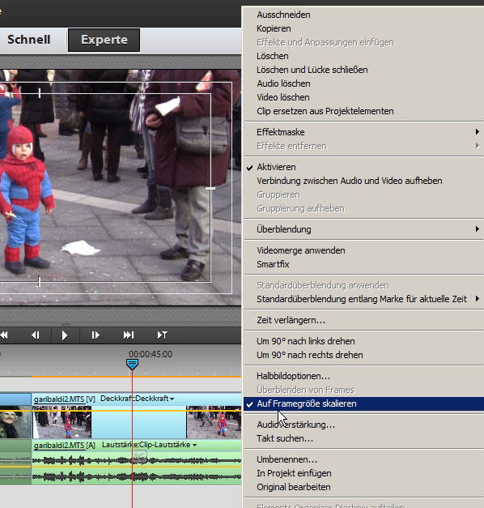
Task: Click the top handle of inner frame
Action: [x=39, y=93]
